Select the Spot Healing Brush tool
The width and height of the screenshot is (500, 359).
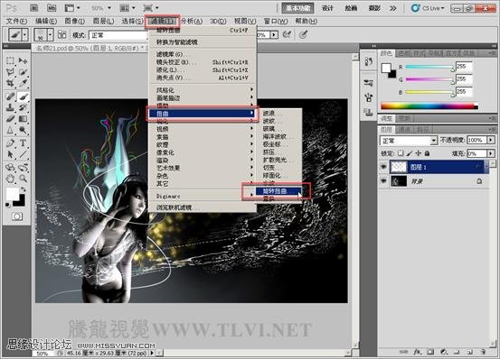click(x=10, y=96)
